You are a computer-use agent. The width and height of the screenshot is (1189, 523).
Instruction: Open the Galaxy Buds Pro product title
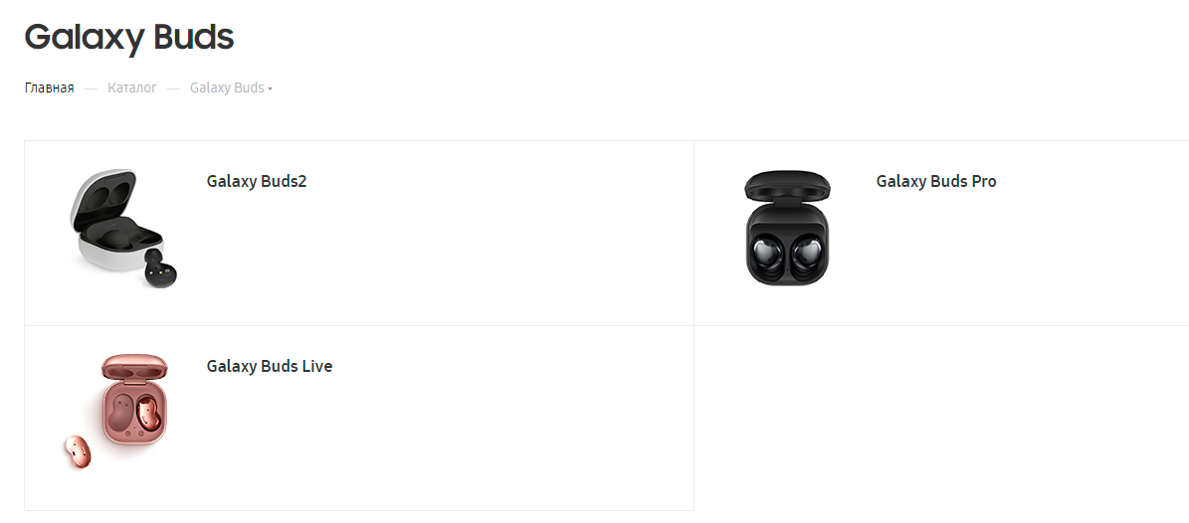click(x=936, y=182)
